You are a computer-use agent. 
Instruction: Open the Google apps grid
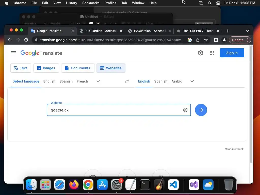point(212,53)
